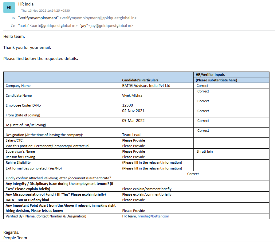This screenshot has width=275, height=242.
Task: Click jay@goldquestglobal.in in the Cc line
Action: tap(111, 26)
